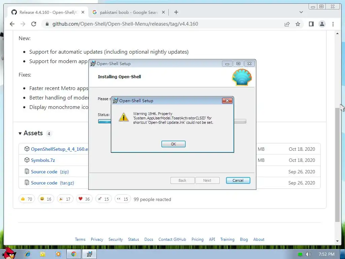Click the browser back arrow
Viewport: 345px width, 259px height.
pos(12,24)
